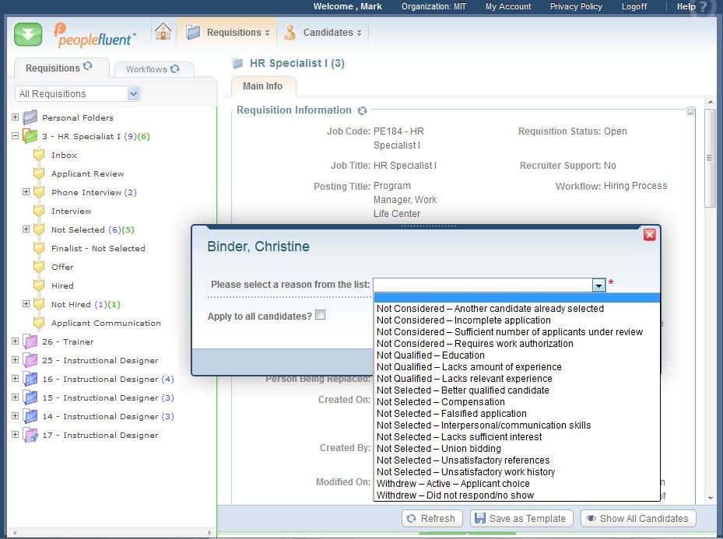Refresh the Requisitions tab list icon
Image resolution: width=723 pixels, height=539 pixels.
click(88, 68)
